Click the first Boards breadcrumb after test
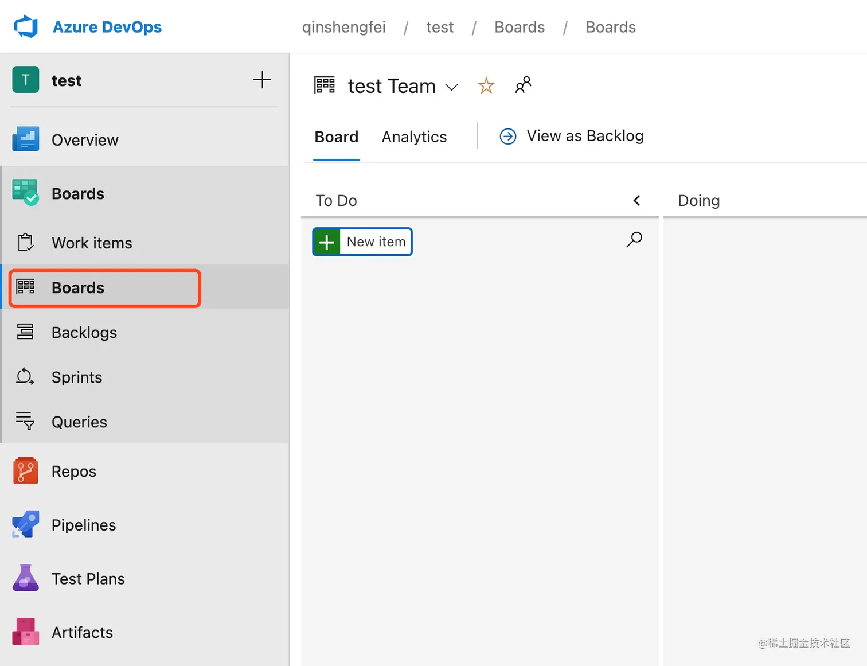The height and width of the screenshot is (666, 867). 520,27
